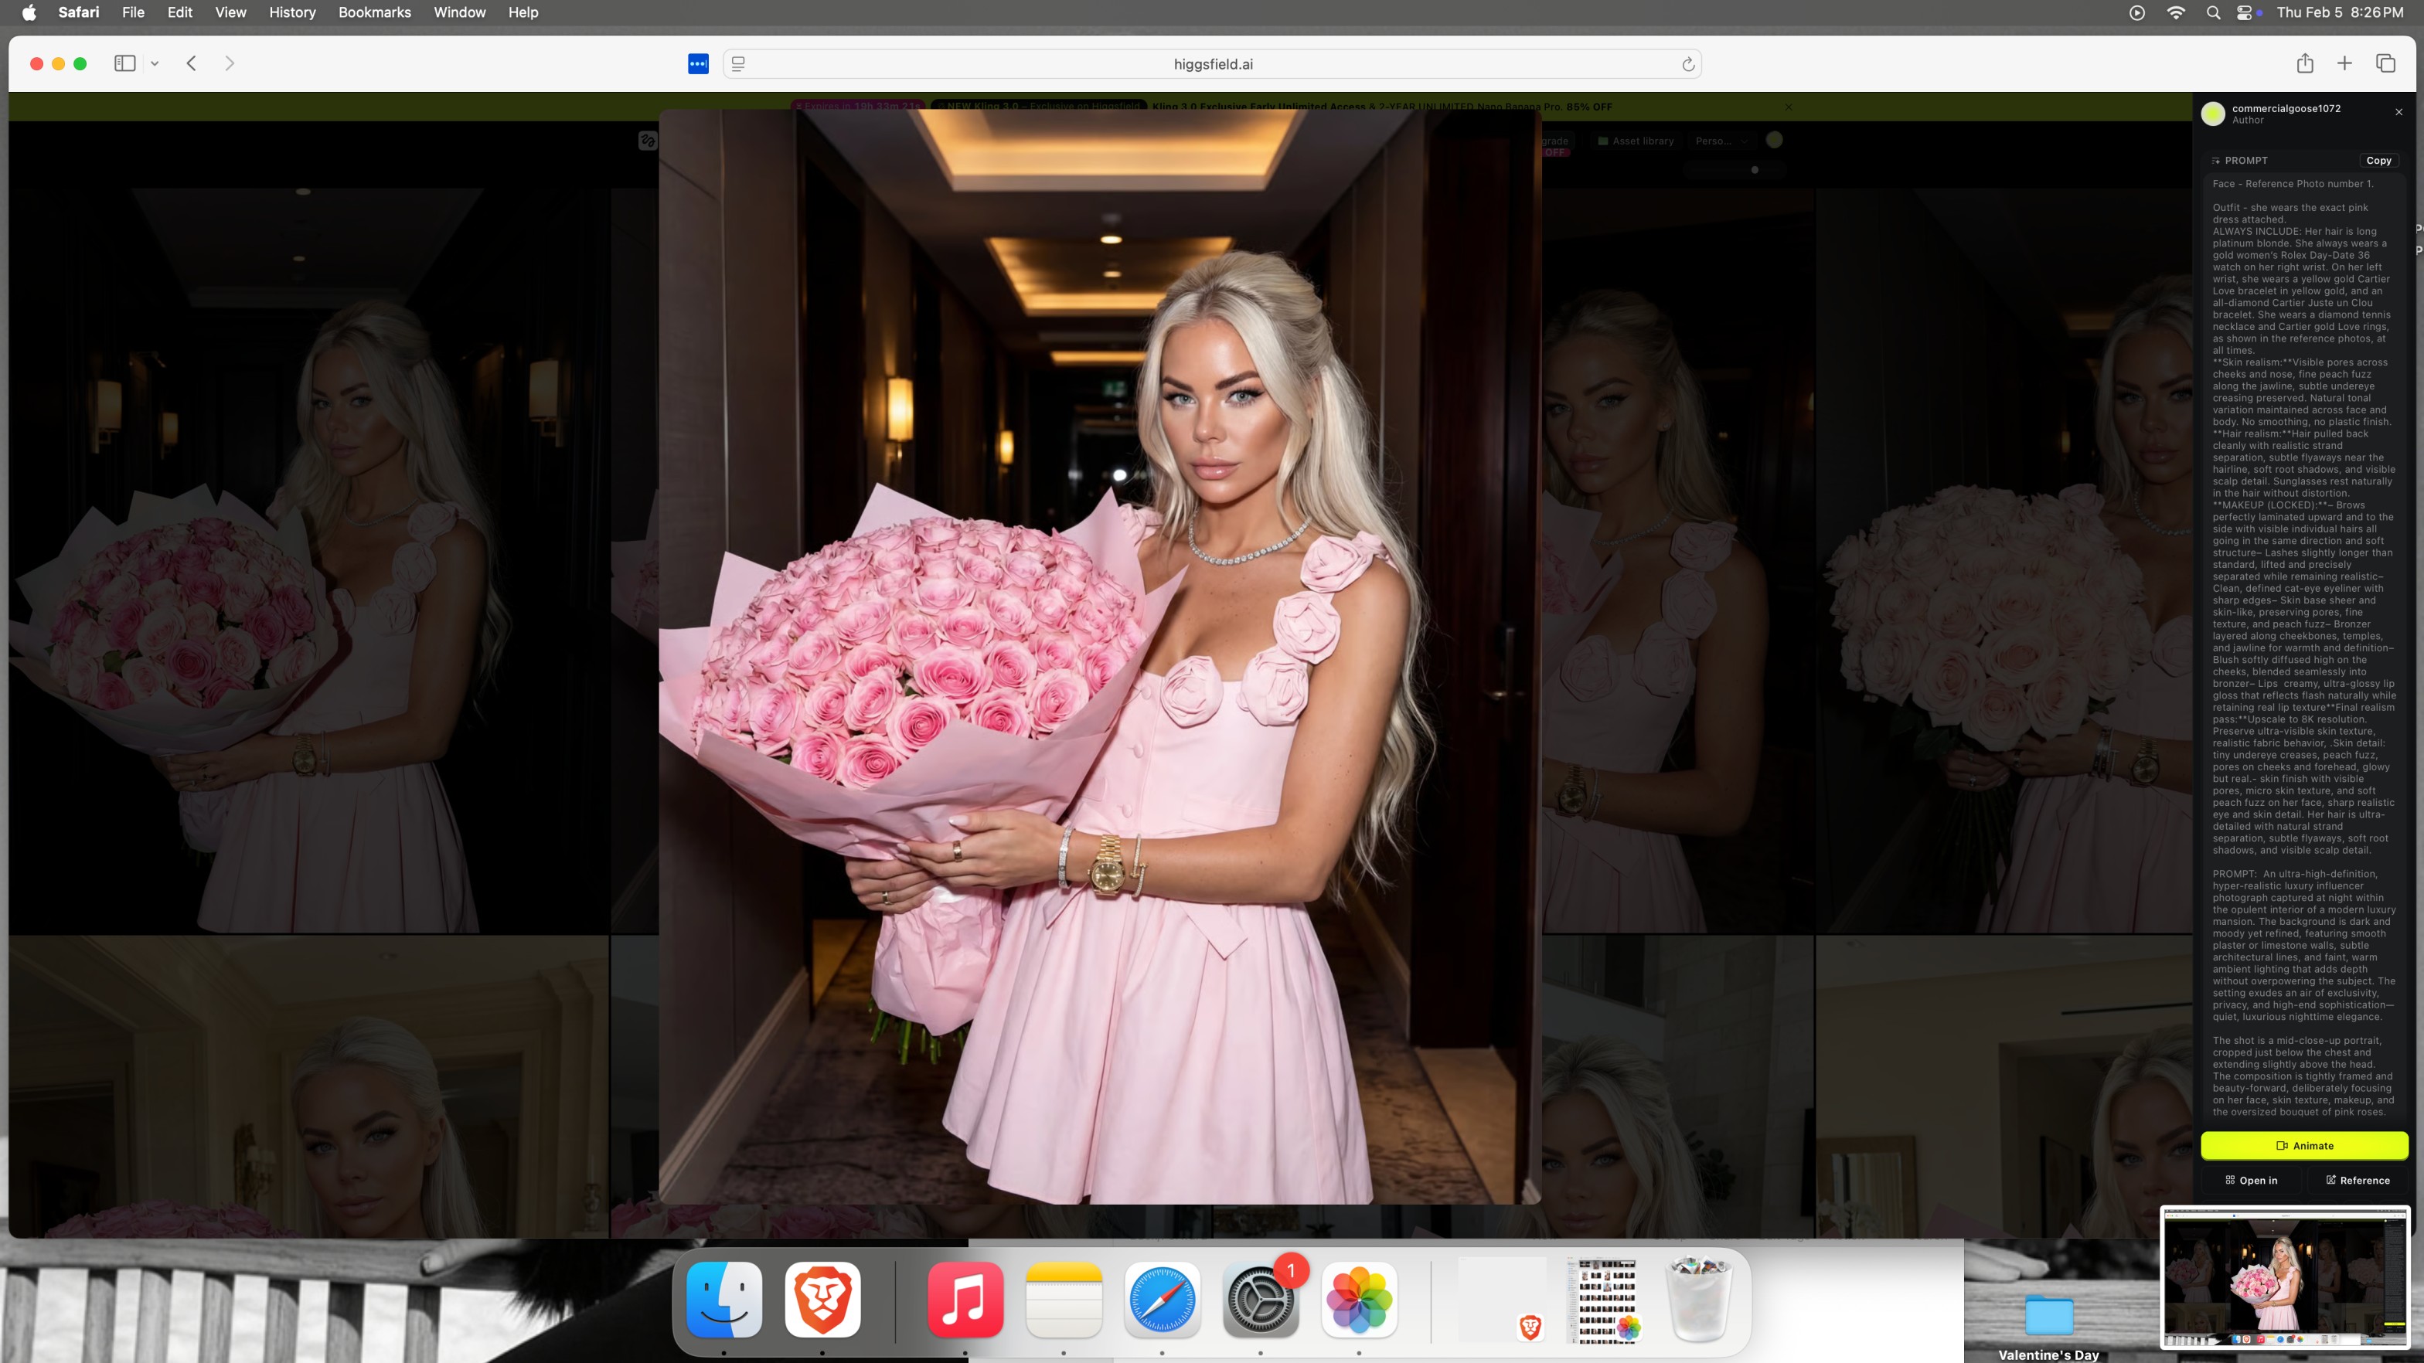Reload the higgsfield.ai page

[1688, 65]
